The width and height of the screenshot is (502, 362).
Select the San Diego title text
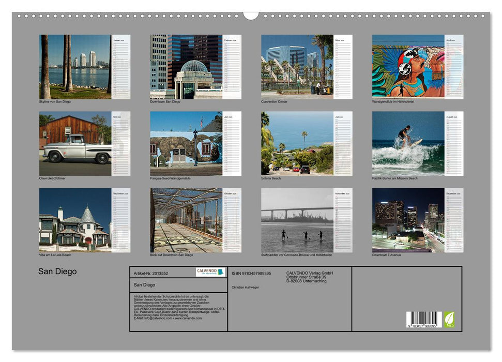pyautogui.click(x=57, y=271)
